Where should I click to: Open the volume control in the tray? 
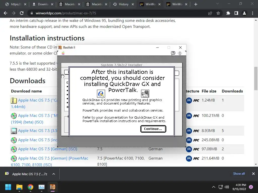(x=227, y=187)
